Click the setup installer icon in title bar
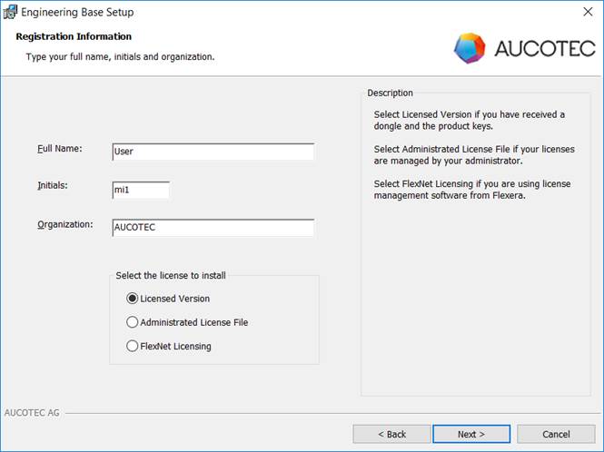Viewport: 604px width, 452px height. [x=10, y=12]
